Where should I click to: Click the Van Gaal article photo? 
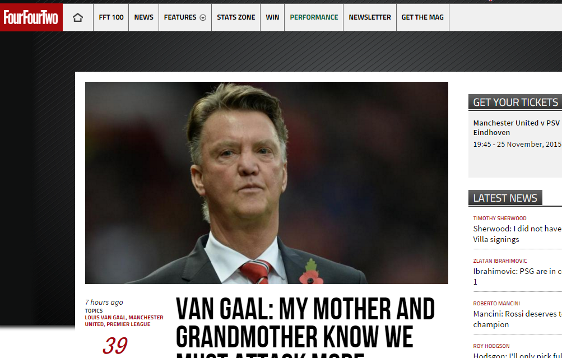(x=267, y=183)
